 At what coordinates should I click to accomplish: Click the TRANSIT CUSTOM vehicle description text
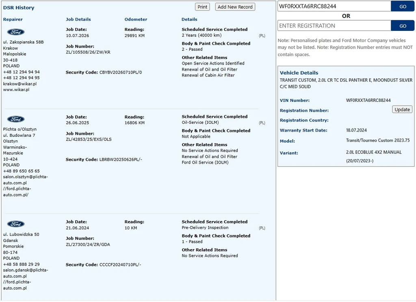click(x=346, y=83)
